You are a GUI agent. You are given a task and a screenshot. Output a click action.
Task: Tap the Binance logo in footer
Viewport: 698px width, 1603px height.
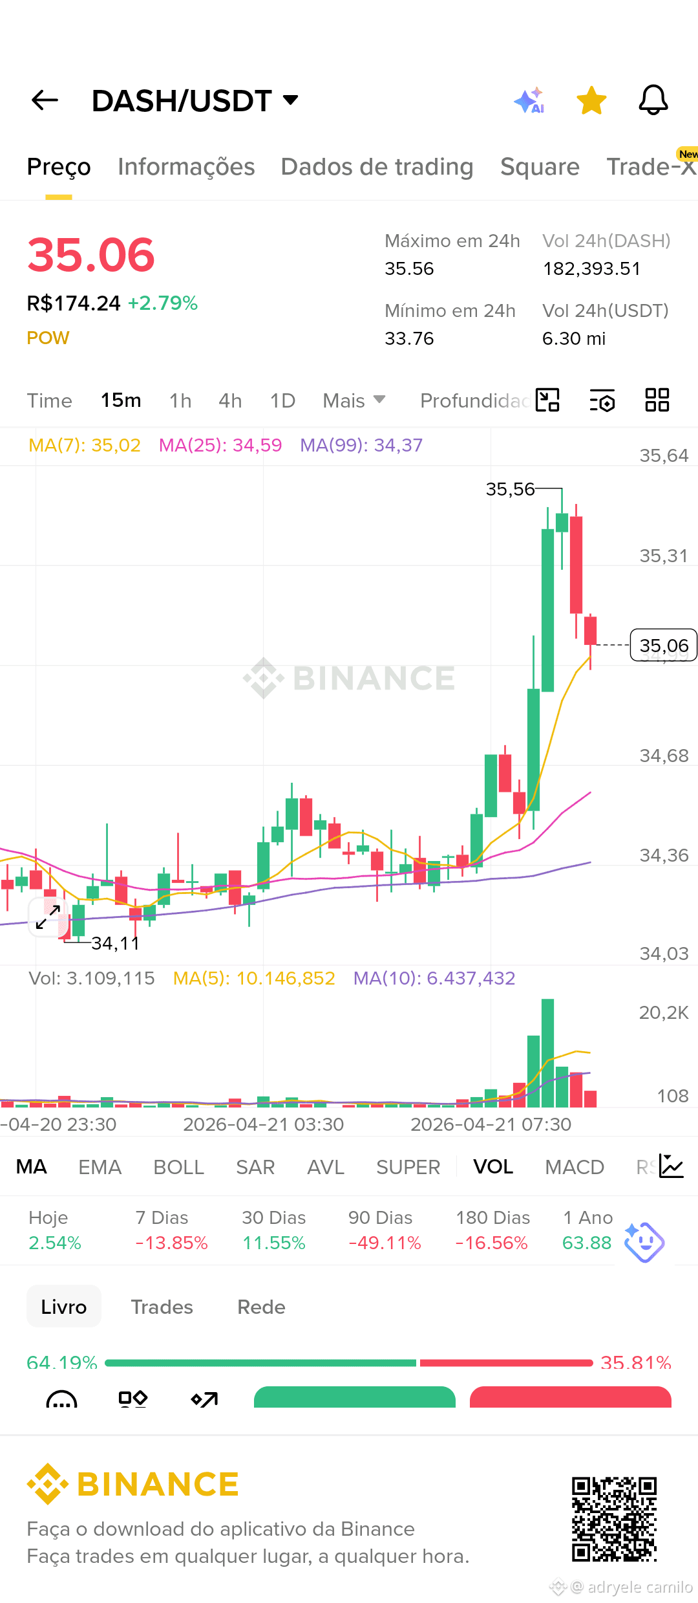pyautogui.click(x=133, y=1484)
